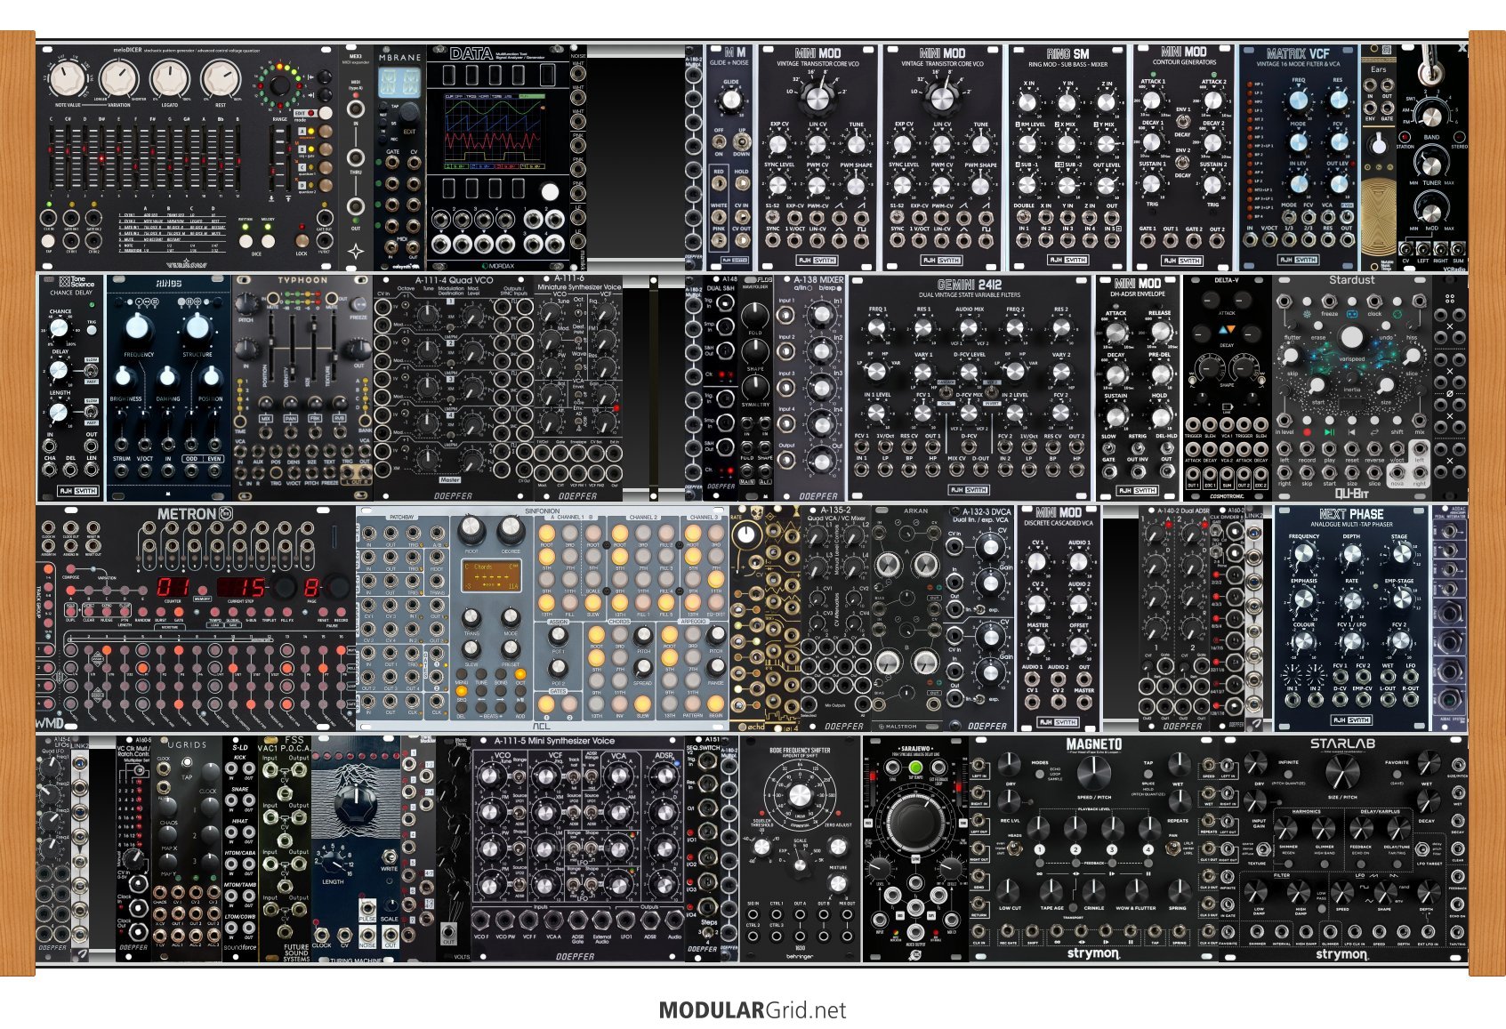Click the DH-ADSR Envelope RELEASE knob

tap(1160, 332)
